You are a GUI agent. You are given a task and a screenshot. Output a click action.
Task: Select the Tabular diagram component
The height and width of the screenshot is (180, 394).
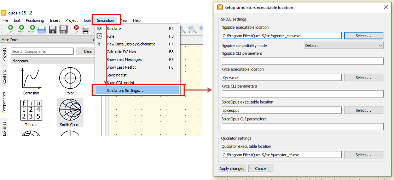tap(31, 113)
